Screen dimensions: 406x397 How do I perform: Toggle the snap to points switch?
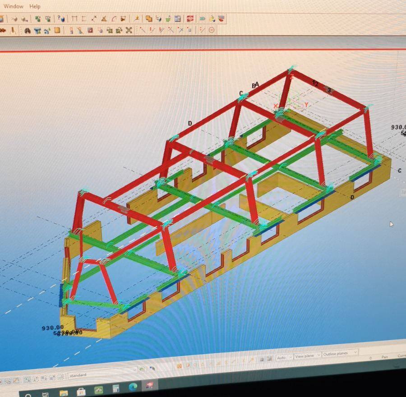click(x=143, y=30)
